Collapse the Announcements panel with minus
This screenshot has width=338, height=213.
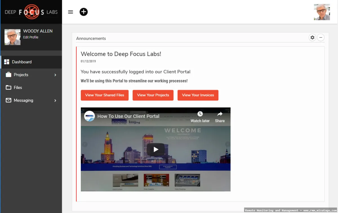tap(321, 37)
